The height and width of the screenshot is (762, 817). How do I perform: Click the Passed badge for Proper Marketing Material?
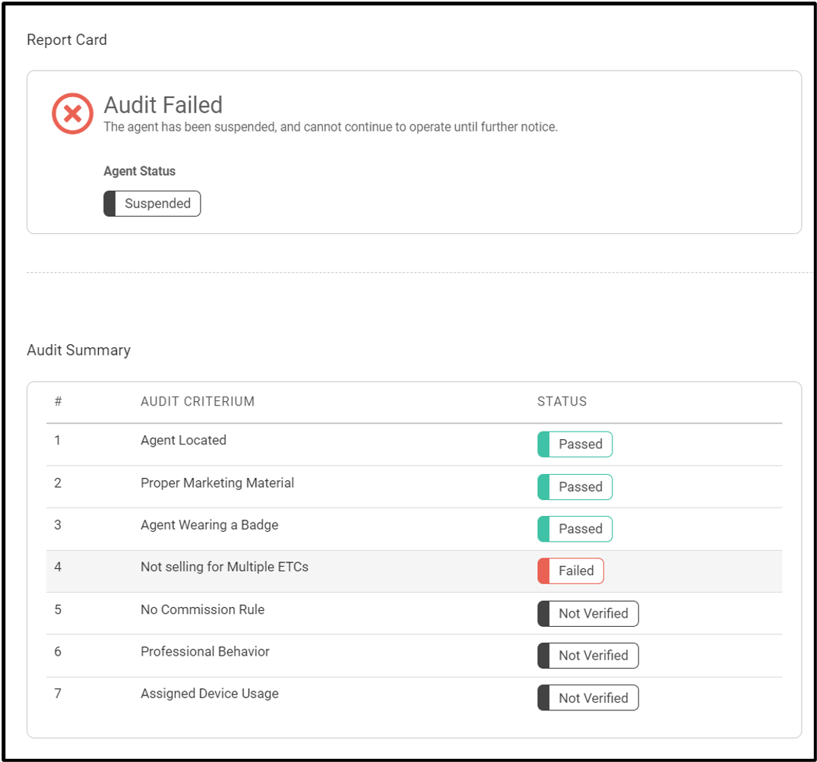click(x=575, y=487)
